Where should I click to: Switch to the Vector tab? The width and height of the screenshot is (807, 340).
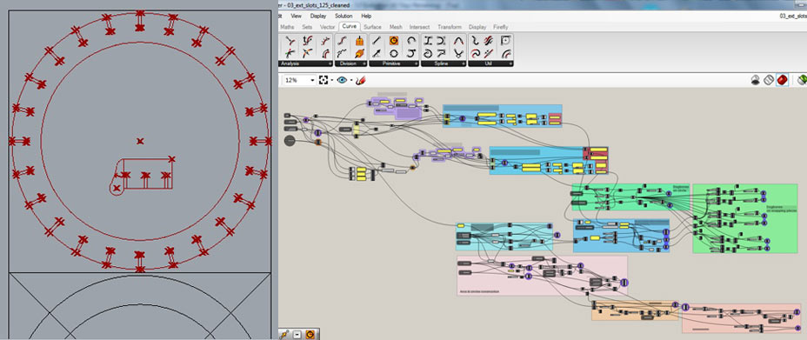(x=327, y=27)
